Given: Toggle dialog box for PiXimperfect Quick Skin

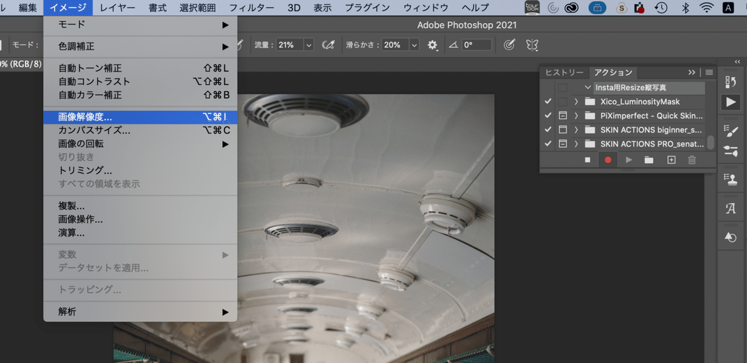Looking at the screenshot, I should click(x=563, y=116).
